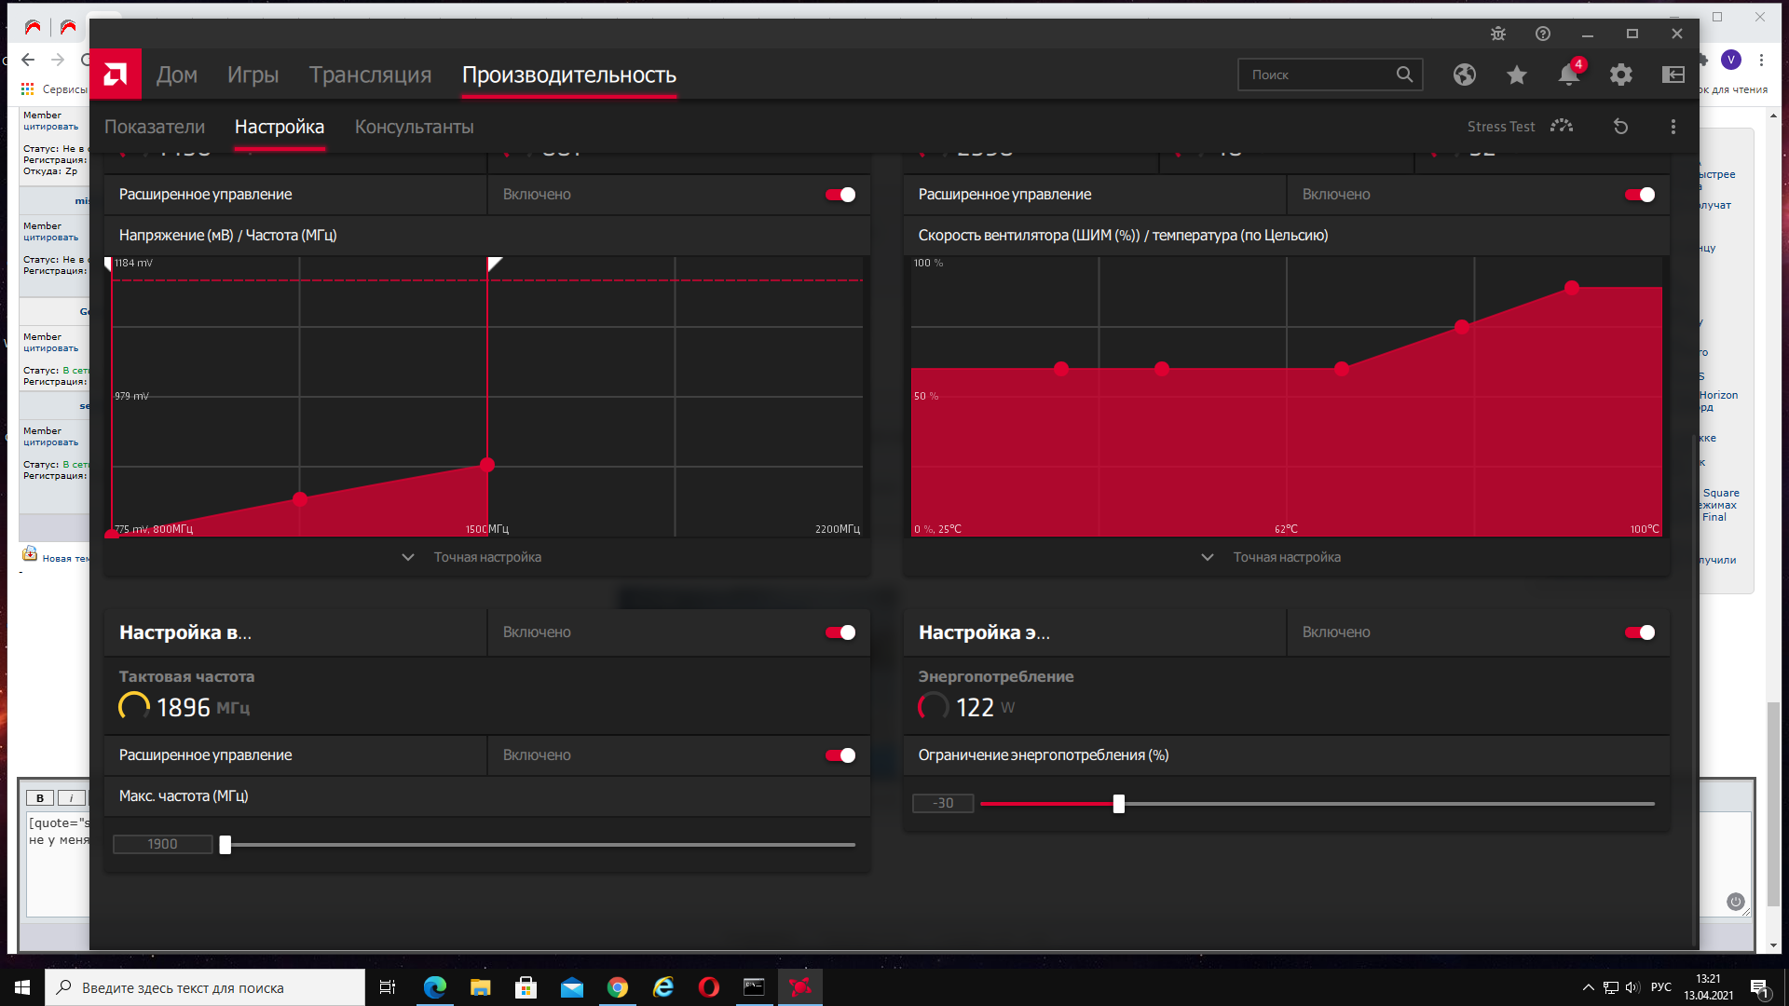Open notifications bell icon
The image size is (1789, 1006).
tap(1569, 75)
